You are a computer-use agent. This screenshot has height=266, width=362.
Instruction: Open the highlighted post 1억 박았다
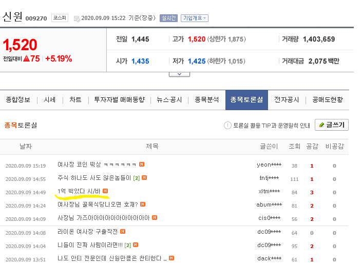pos(79,192)
